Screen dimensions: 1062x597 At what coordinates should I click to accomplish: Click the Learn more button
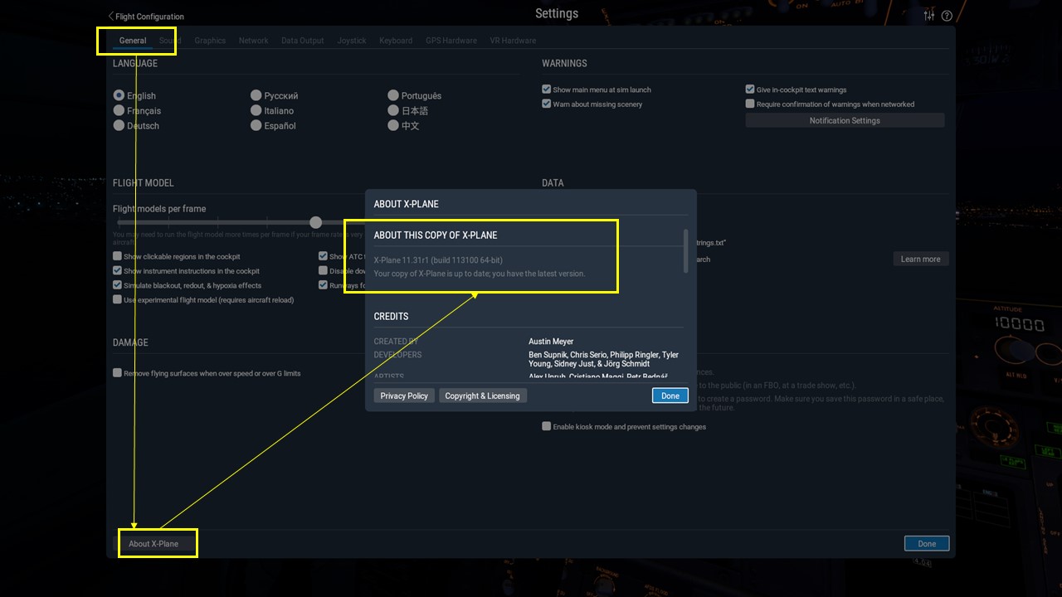[x=921, y=259]
